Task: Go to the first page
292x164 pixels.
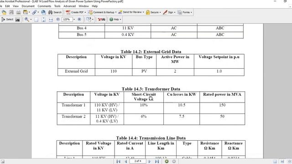Action: [x=119, y=161]
